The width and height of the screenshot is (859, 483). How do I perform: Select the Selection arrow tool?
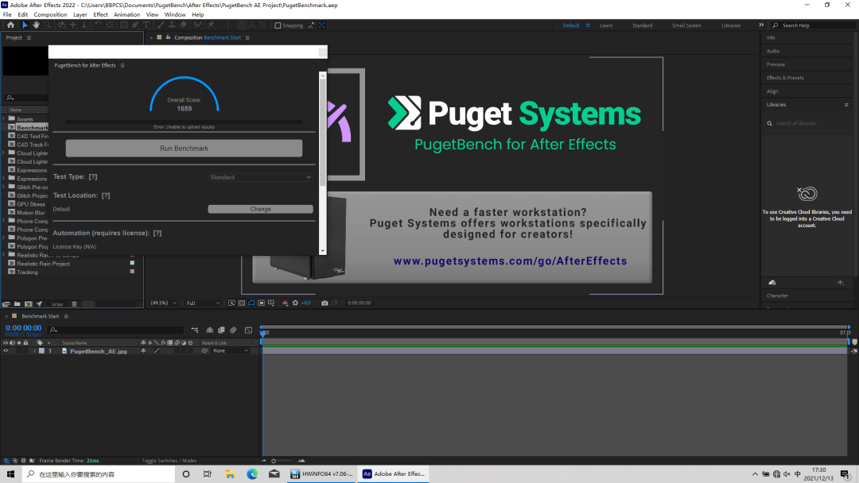[x=25, y=25]
